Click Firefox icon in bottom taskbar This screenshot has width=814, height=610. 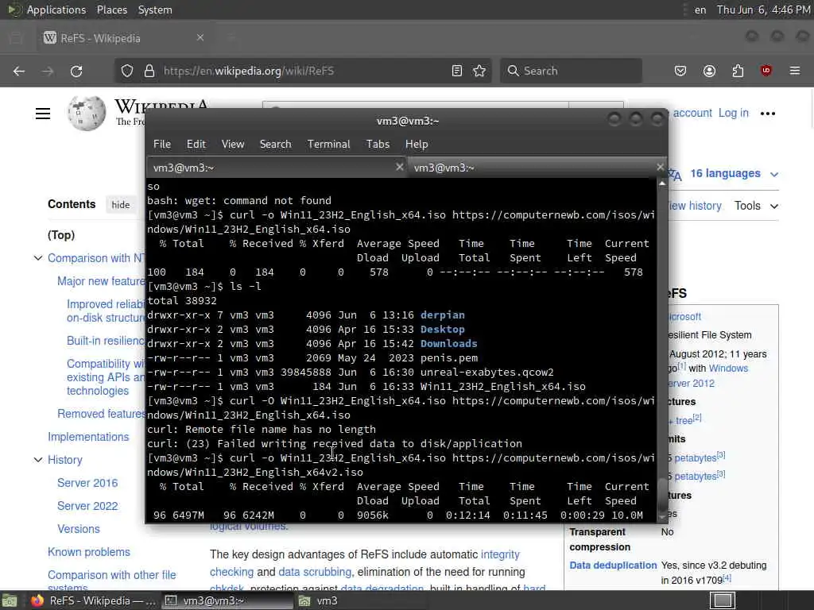[37, 600]
